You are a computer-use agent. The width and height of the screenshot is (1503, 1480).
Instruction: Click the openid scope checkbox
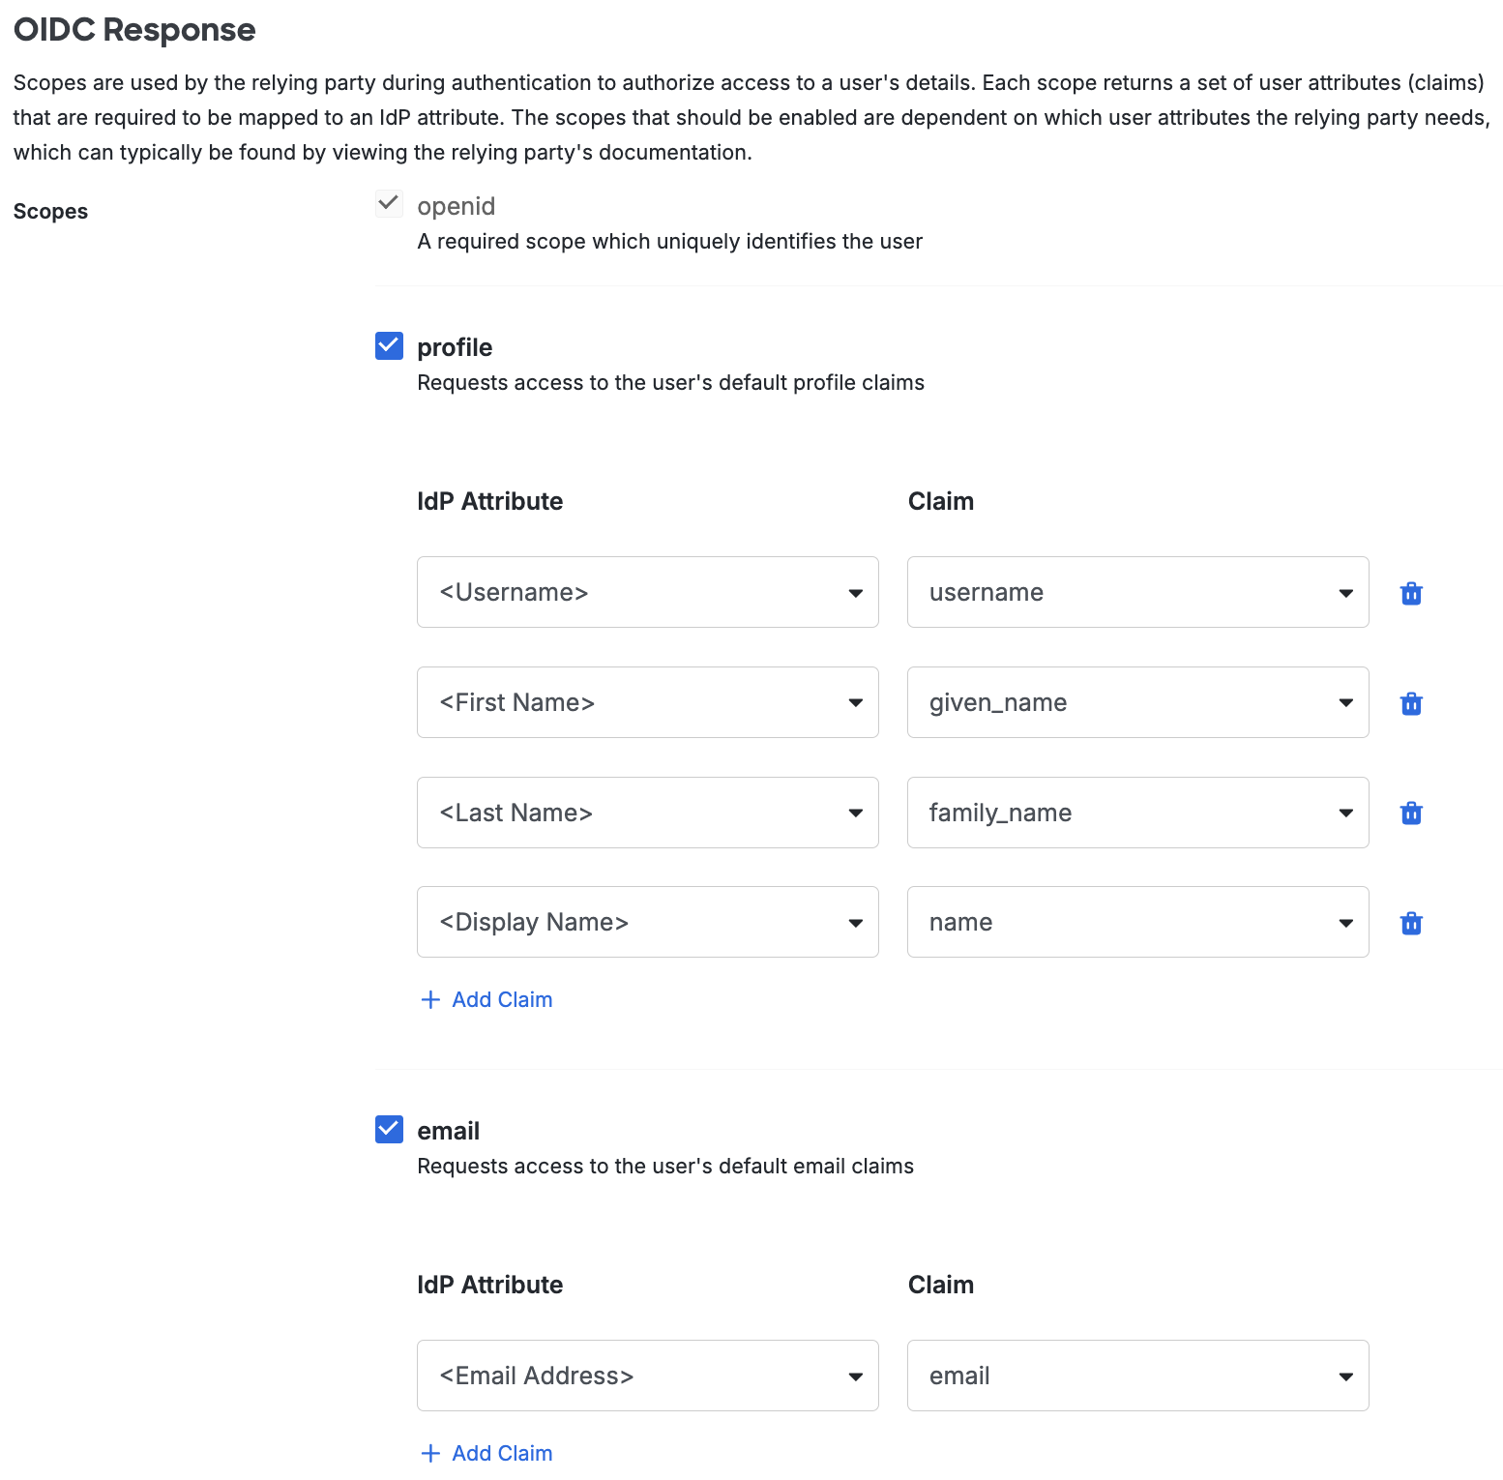coord(389,204)
